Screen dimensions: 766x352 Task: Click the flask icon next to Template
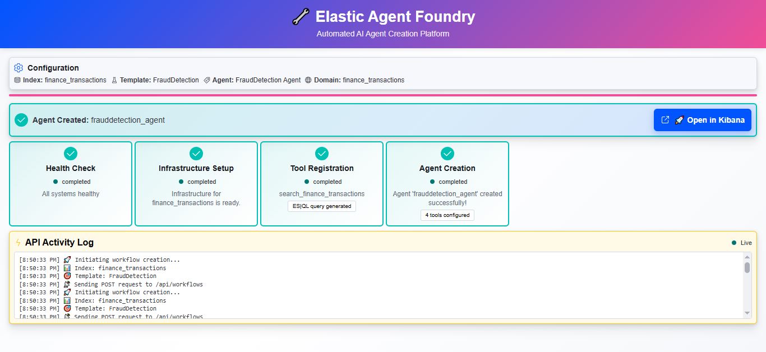114,80
